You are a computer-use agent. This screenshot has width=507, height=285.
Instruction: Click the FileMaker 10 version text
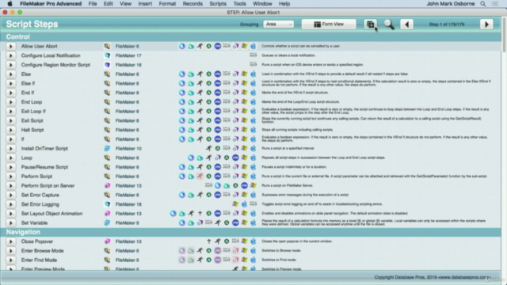128,149
